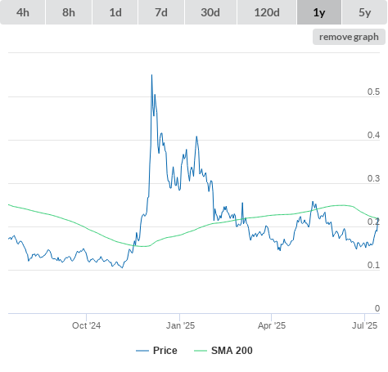The width and height of the screenshot is (388, 372).
Task: Select the 4h time range tab
Action: (23, 12)
